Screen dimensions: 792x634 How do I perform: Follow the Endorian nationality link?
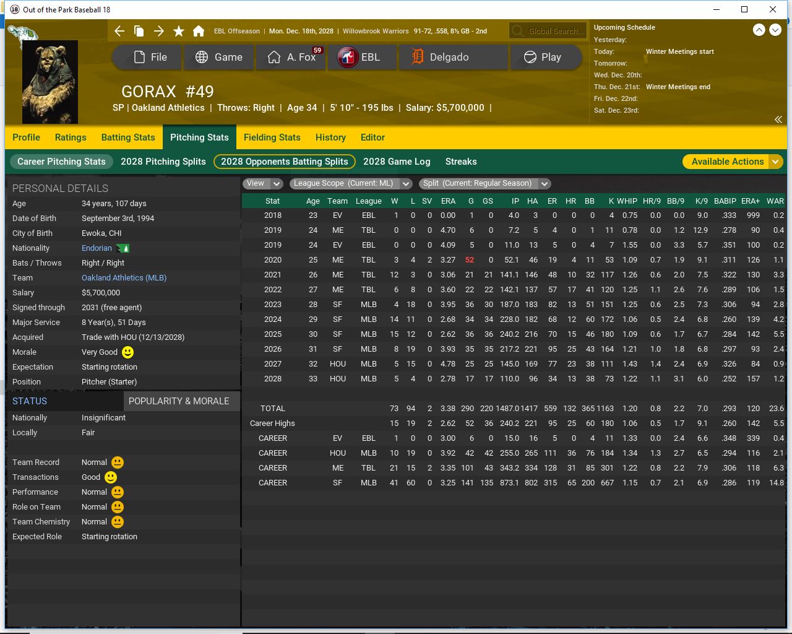coord(97,248)
